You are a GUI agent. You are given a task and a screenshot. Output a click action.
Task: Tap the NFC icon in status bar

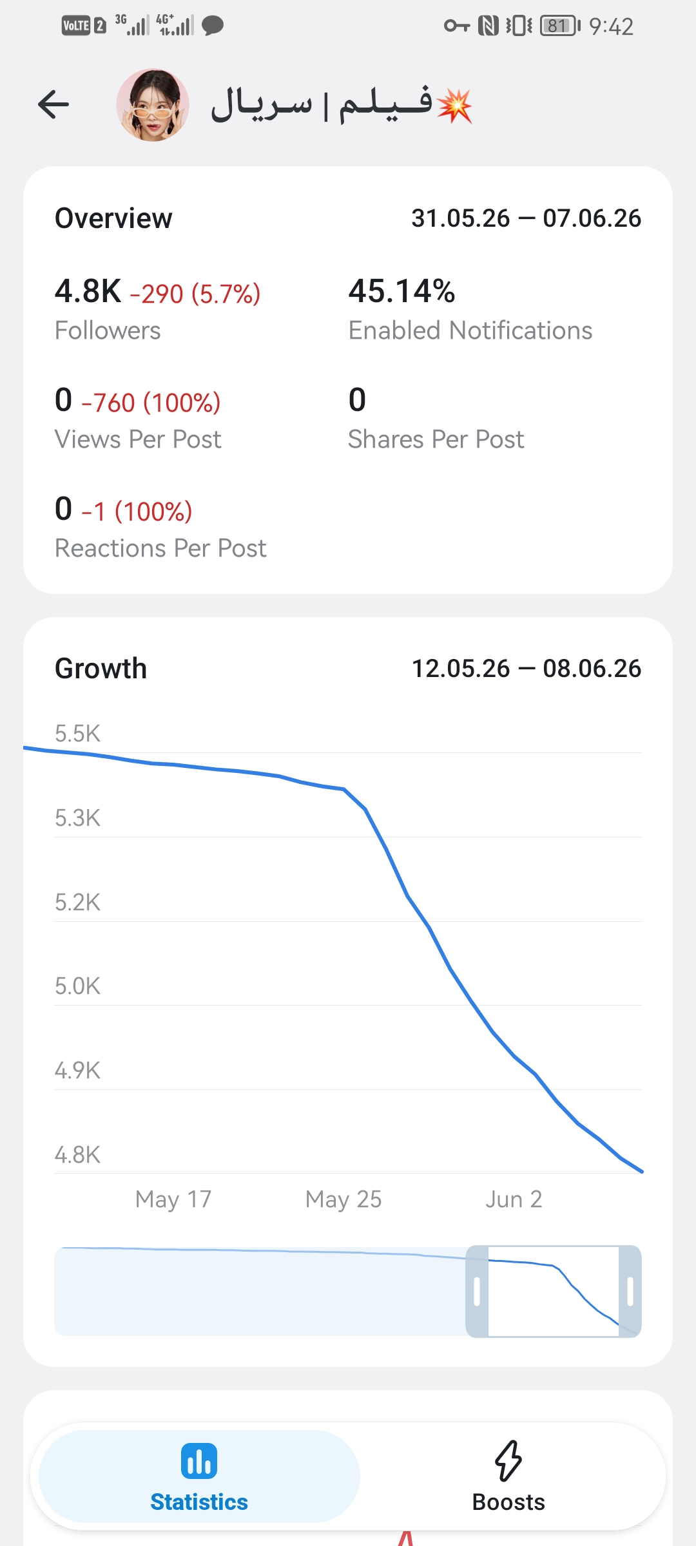tap(488, 26)
